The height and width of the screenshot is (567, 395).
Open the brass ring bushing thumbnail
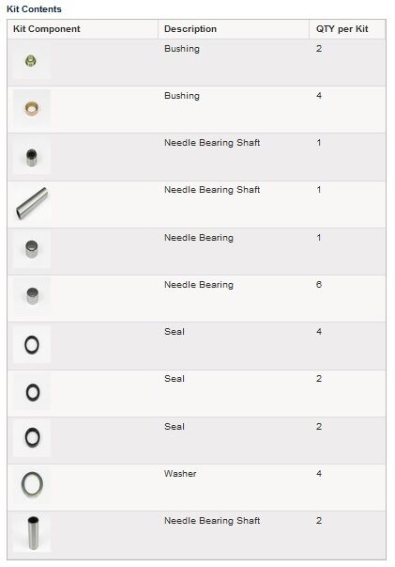point(32,108)
